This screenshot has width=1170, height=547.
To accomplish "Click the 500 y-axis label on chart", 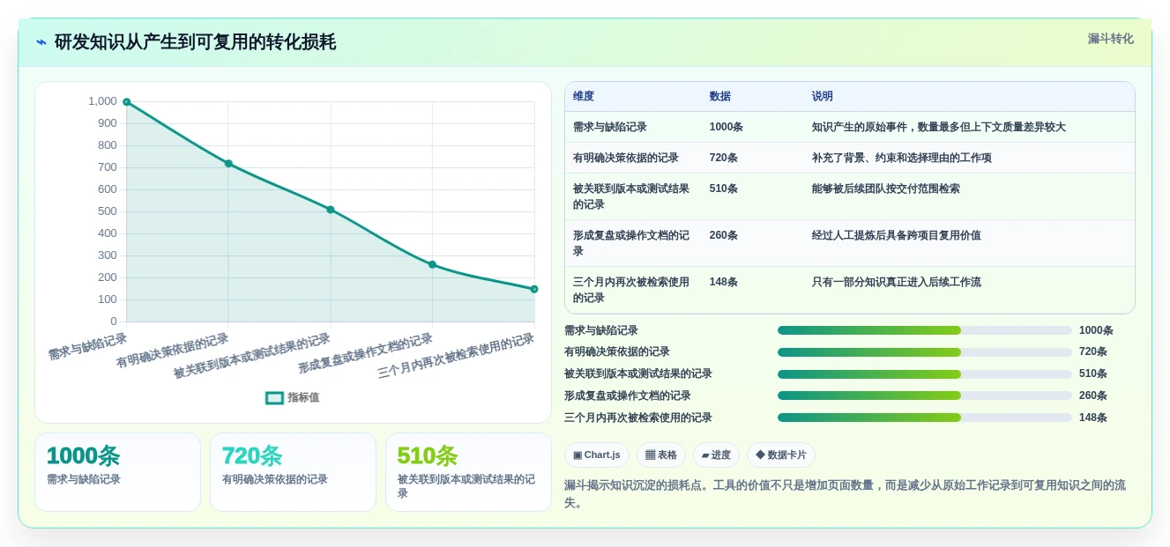I will point(108,211).
